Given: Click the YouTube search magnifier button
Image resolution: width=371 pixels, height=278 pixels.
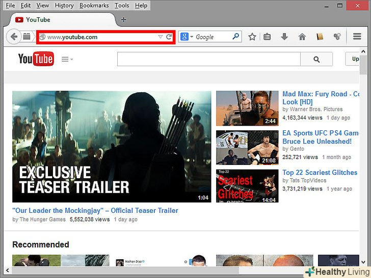Looking at the screenshot, I should [x=316, y=59].
